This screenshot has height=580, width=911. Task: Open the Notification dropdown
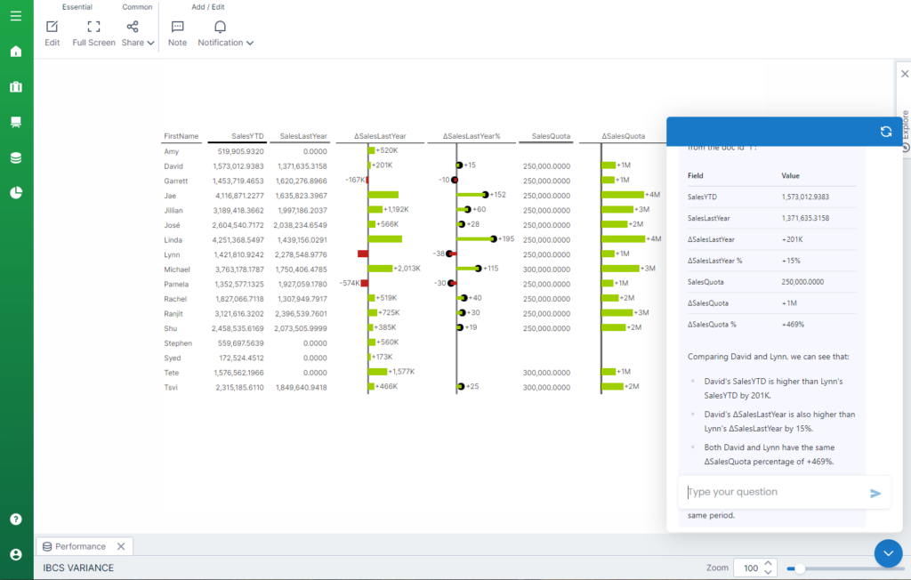coord(225,33)
